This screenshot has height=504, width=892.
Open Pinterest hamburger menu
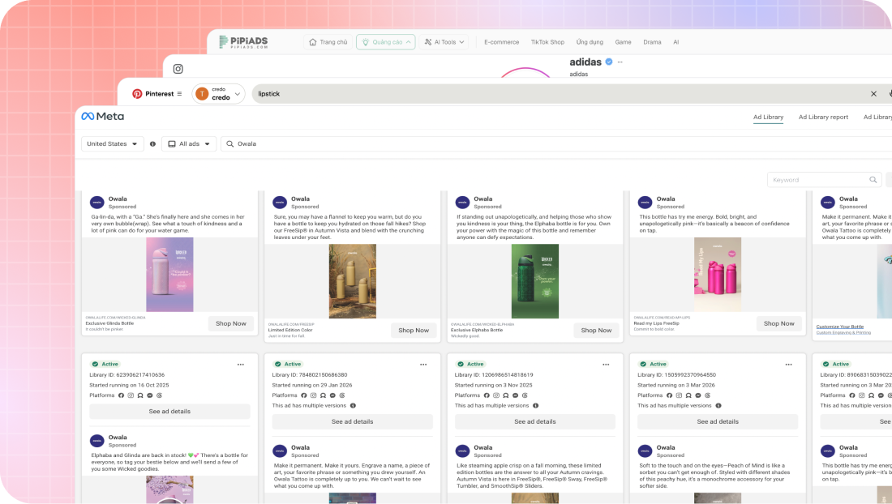(179, 94)
